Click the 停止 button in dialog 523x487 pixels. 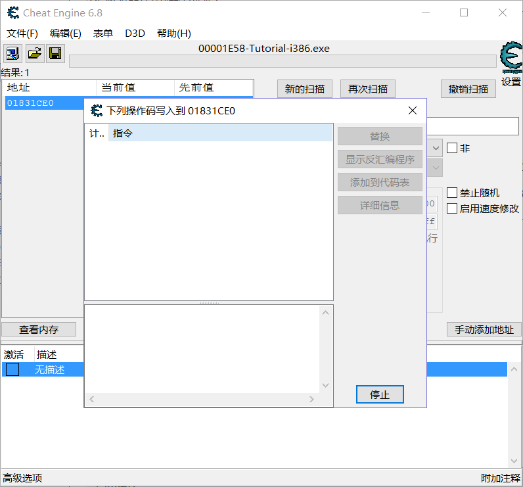point(380,394)
